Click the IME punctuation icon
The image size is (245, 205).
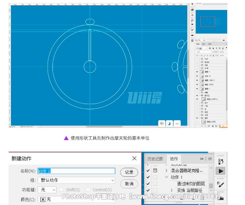pos(177,124)
